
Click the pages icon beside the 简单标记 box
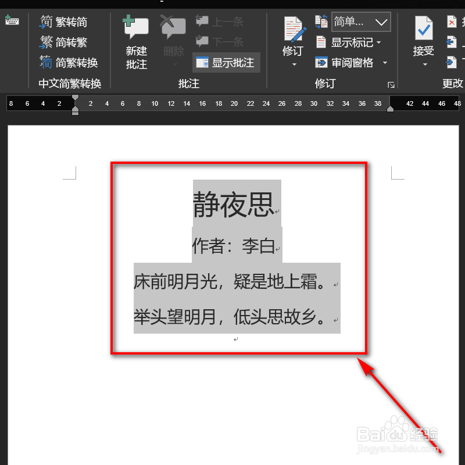tap(321, 21)
